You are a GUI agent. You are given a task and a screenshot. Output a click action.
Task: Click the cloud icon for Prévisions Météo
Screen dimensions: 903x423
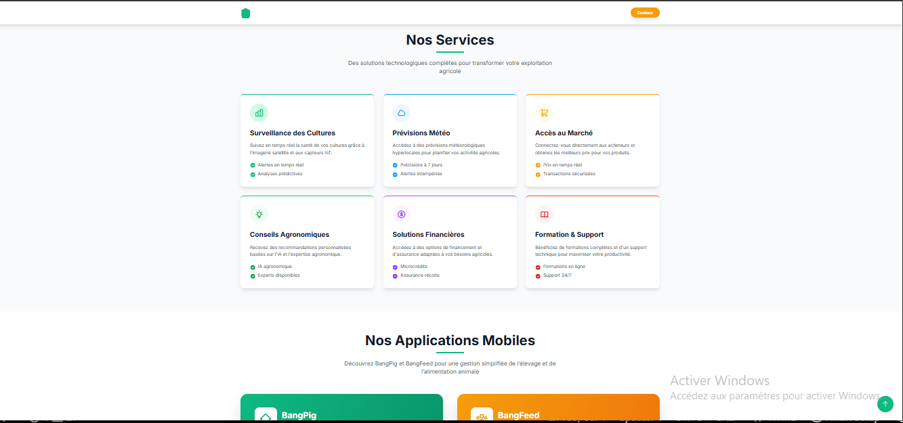[402, 113]
